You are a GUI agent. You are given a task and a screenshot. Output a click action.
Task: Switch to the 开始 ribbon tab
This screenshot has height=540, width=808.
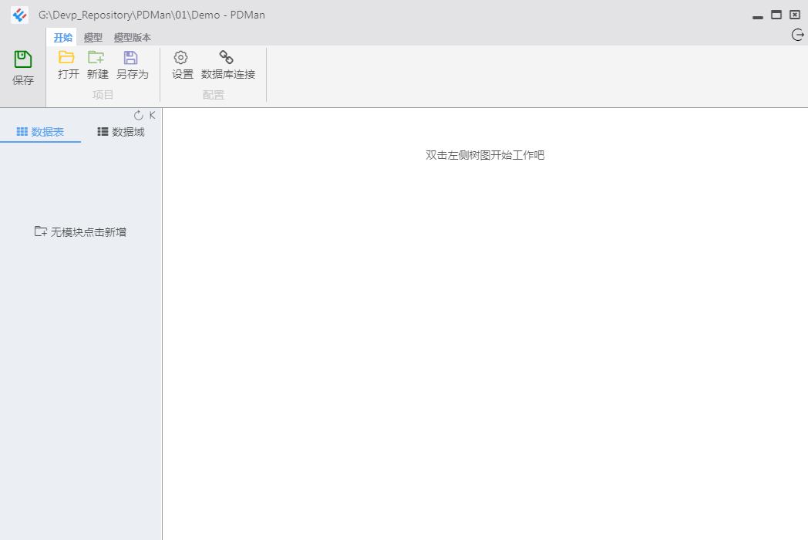[63, 38]
